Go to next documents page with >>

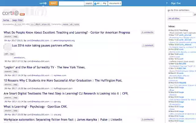32,24
